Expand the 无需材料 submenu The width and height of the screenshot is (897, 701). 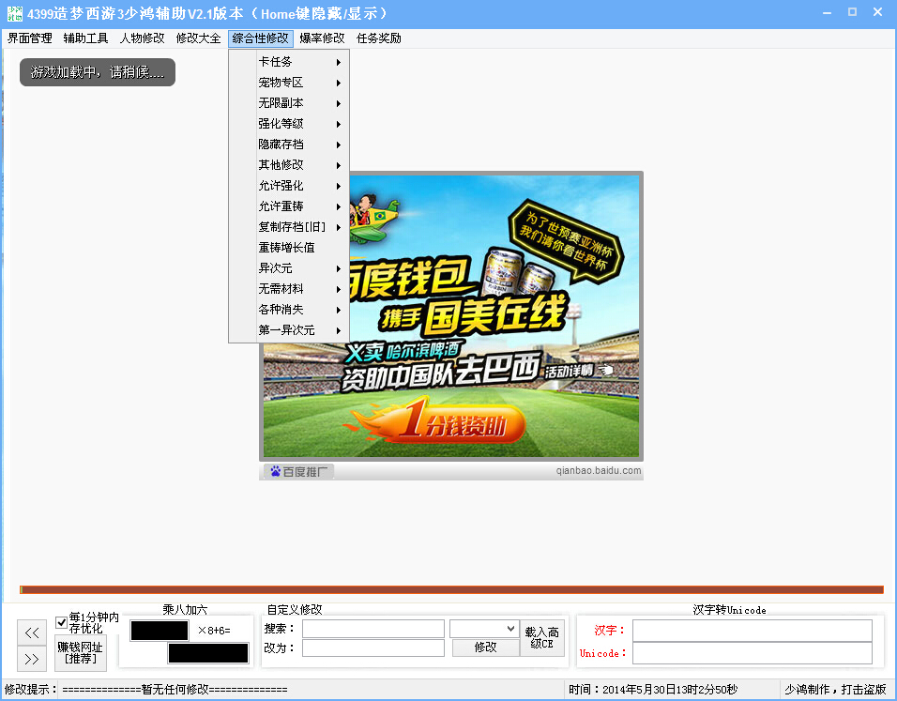289,288
